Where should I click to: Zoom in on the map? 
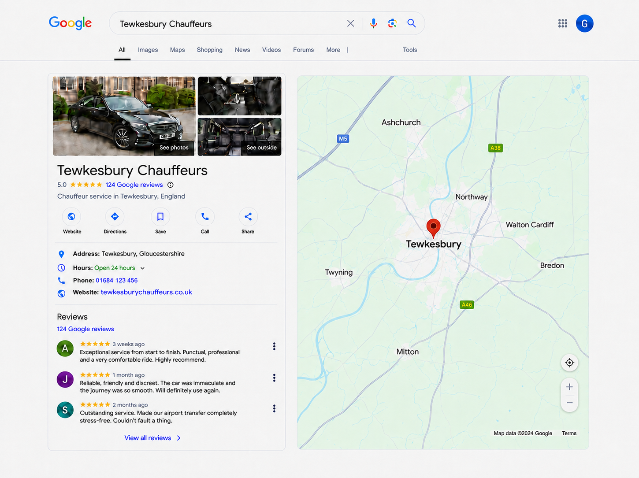pos(569,387)
